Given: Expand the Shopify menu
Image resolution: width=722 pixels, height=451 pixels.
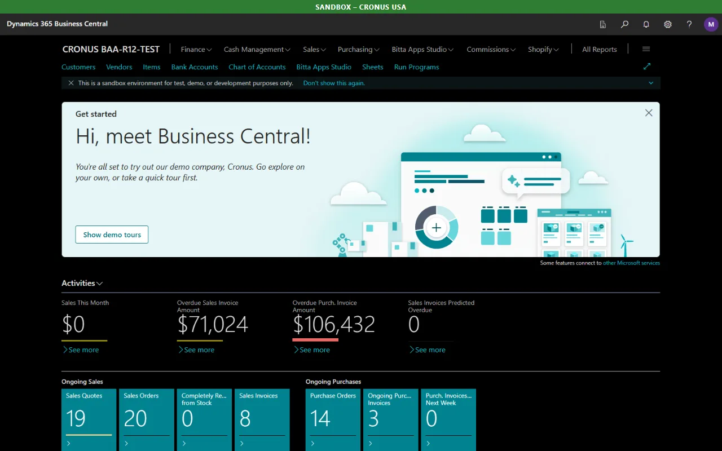Looking at the screenshot, I should [x=543, y=49].
